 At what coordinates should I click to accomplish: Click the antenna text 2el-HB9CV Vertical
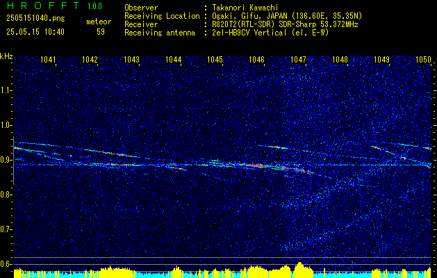(x=249, y=33)
